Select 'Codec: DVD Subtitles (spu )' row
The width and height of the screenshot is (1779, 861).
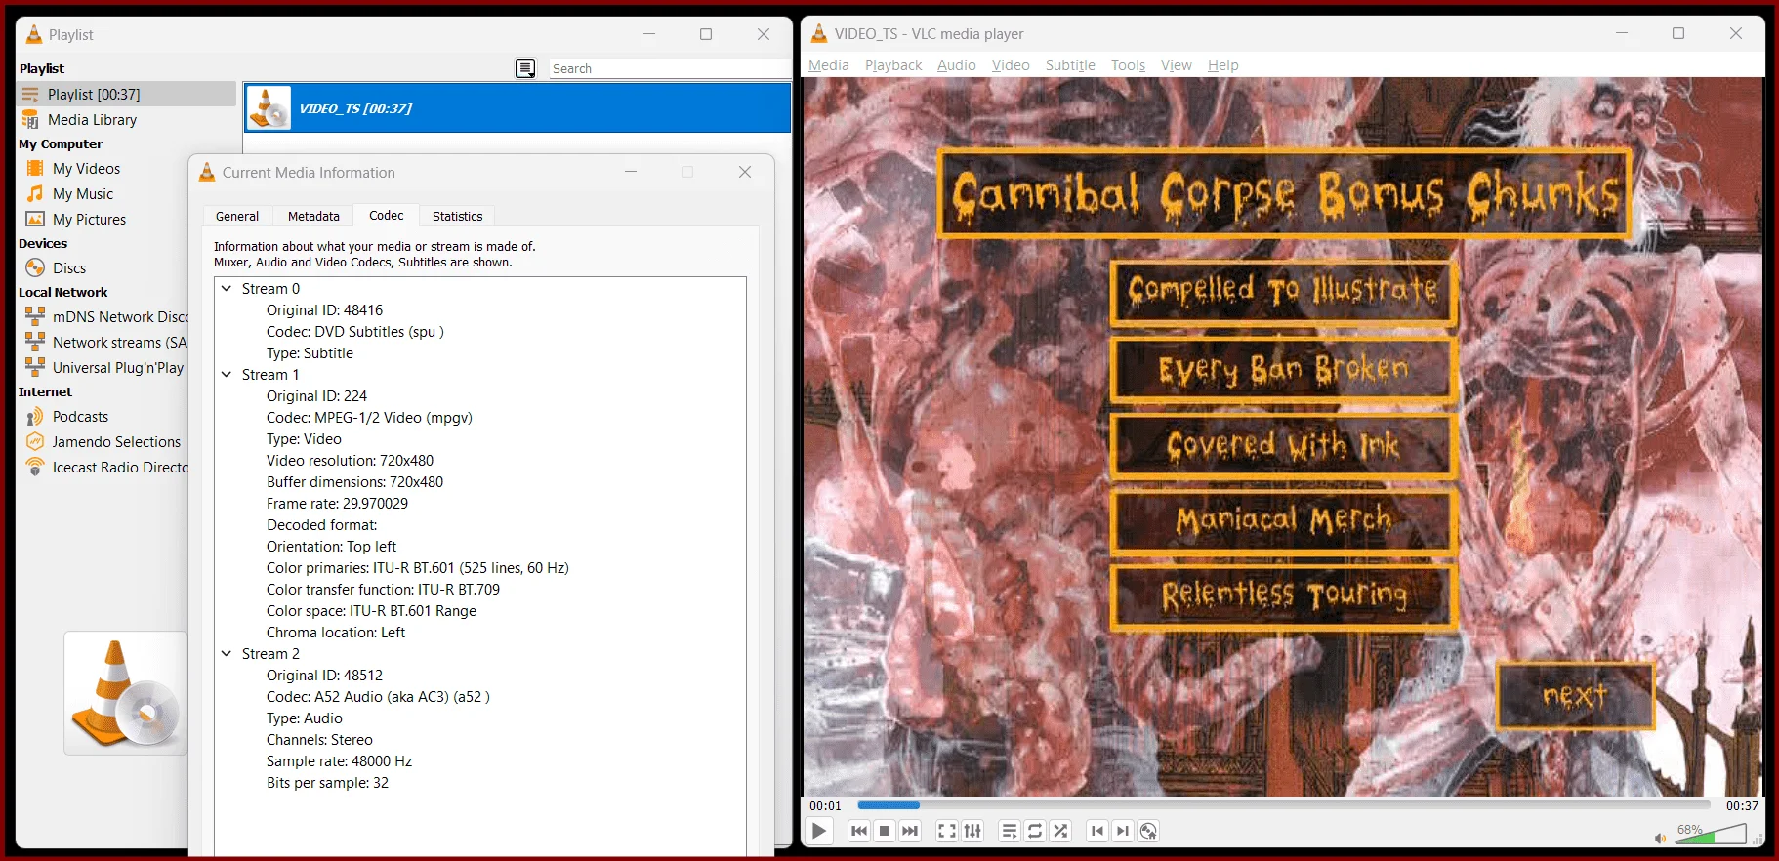point(355,332)
